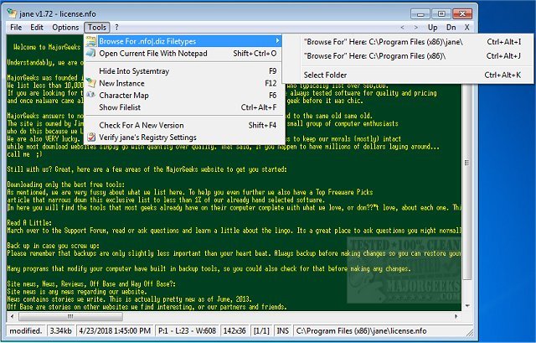536x343 pixels.
Task: Click the jane app icon in title bar
Action: click(13, 13)
